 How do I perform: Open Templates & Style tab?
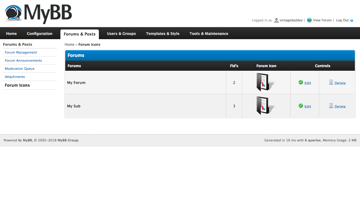[163, 34]
